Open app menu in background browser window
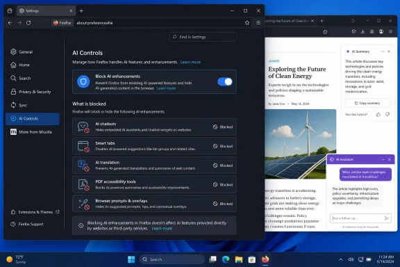Screen dimensions: 400x267 click(x=390, y=32)
